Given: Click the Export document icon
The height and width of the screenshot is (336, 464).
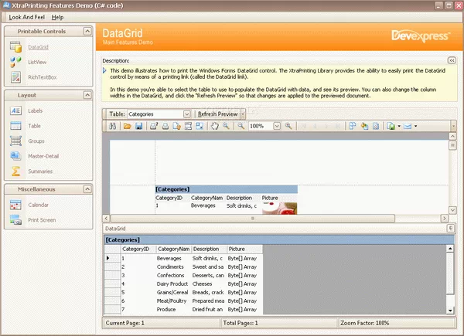Looking at the screenshot, I should [391, 126].
